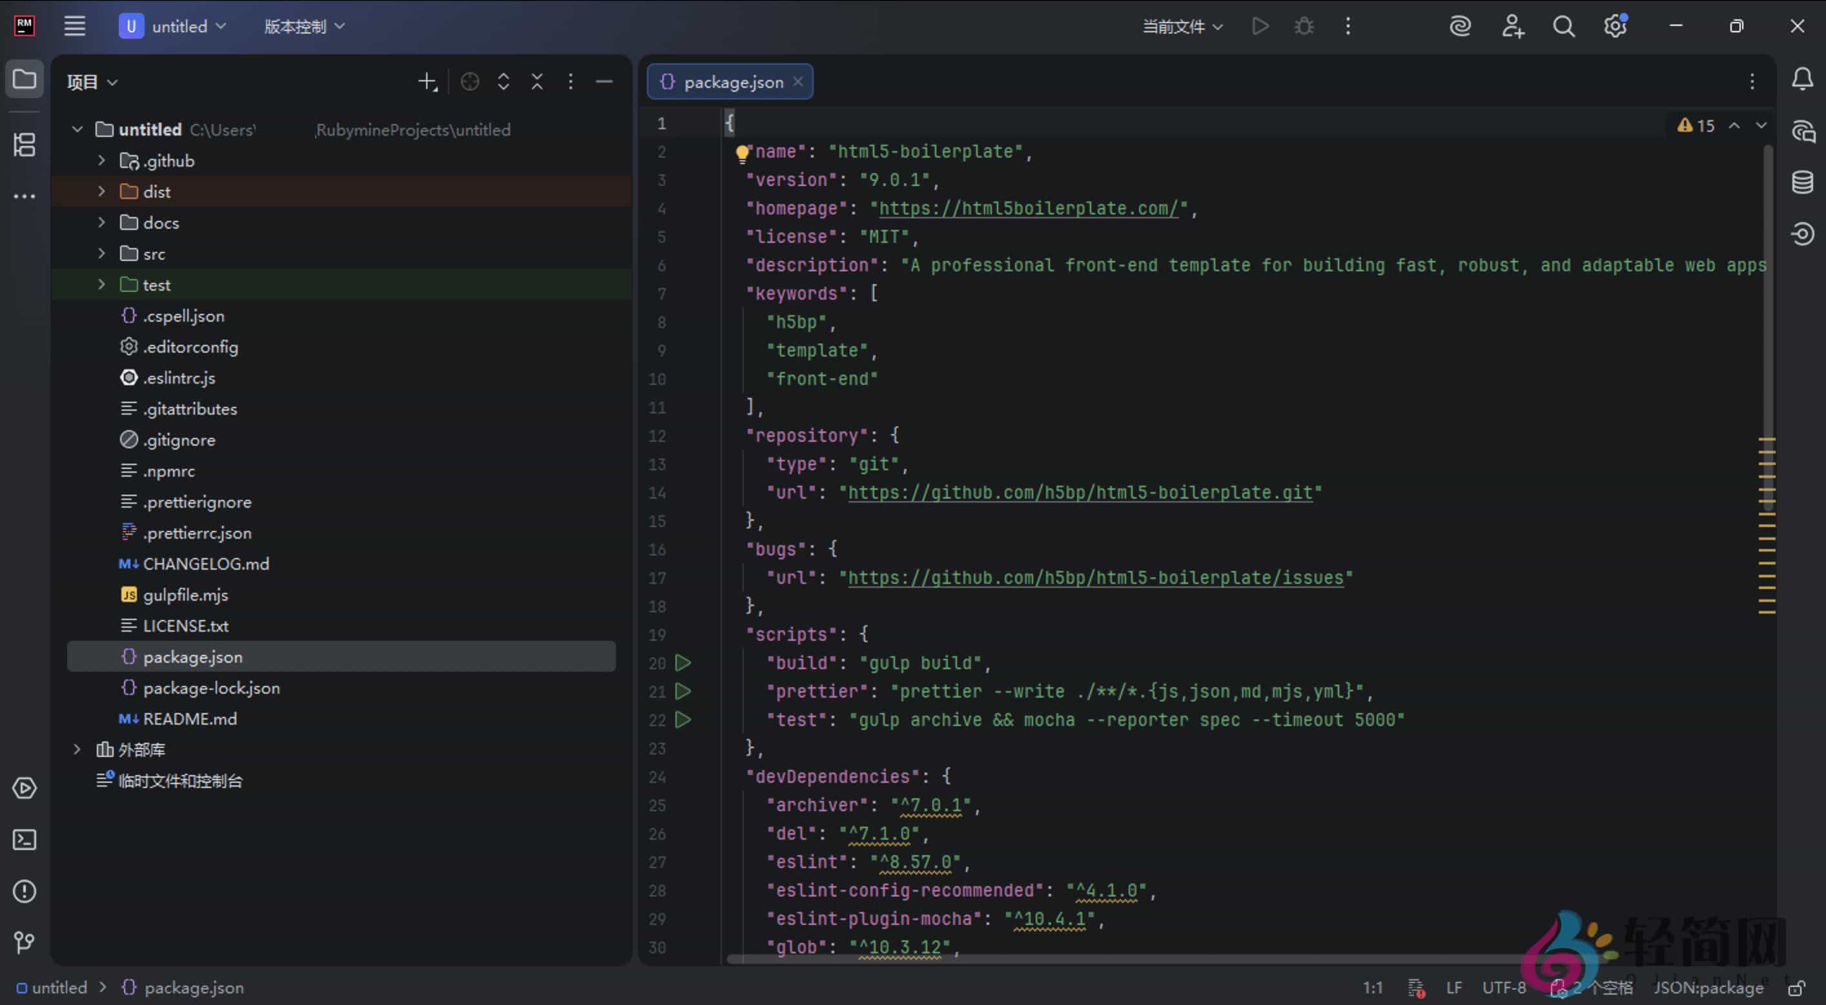
Task: Open IDE settings with the gear icon
Action: (x=1616, y=26)
